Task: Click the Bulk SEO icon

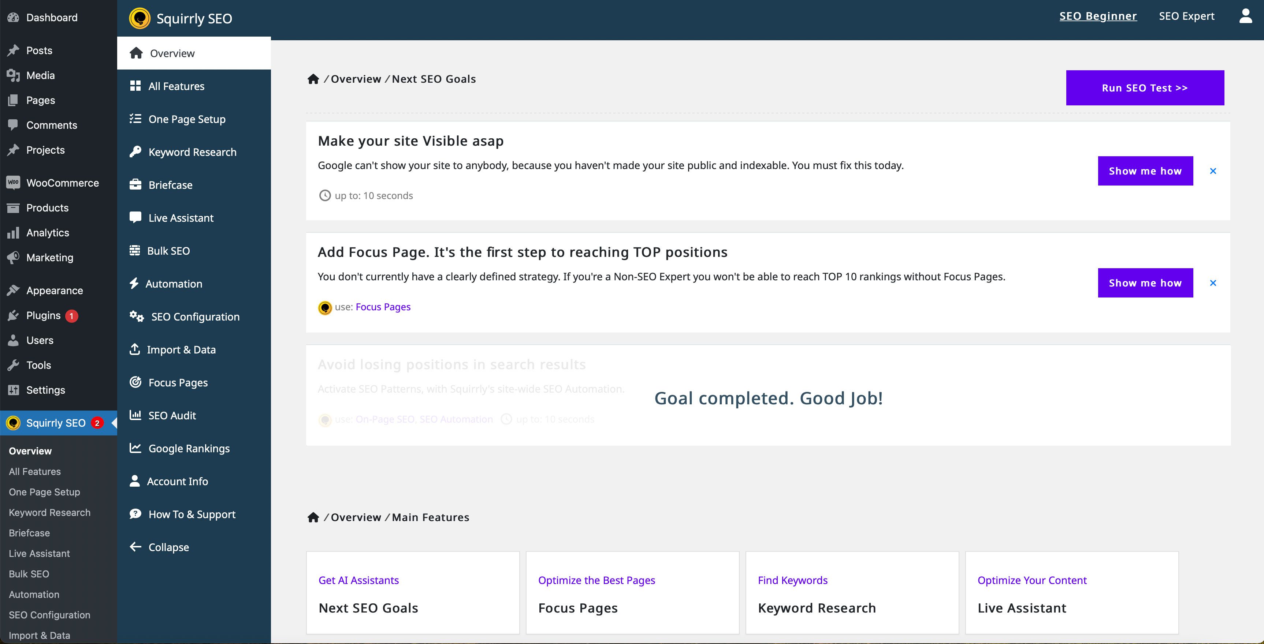Action: pos(134,251)
